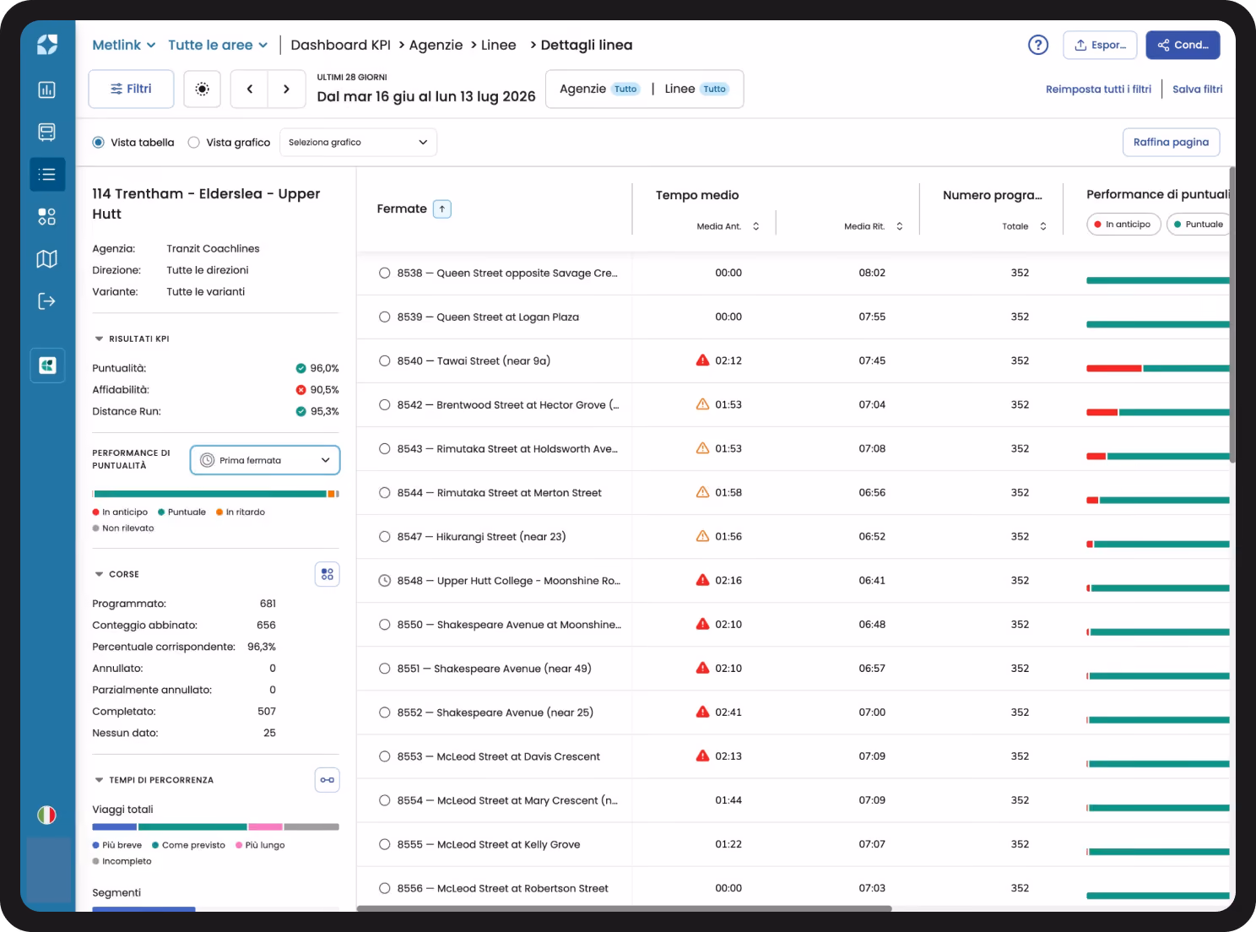Sort by Media Rit. column arrows
Viewport: 1256px width, 932px height.
[900, 226]
